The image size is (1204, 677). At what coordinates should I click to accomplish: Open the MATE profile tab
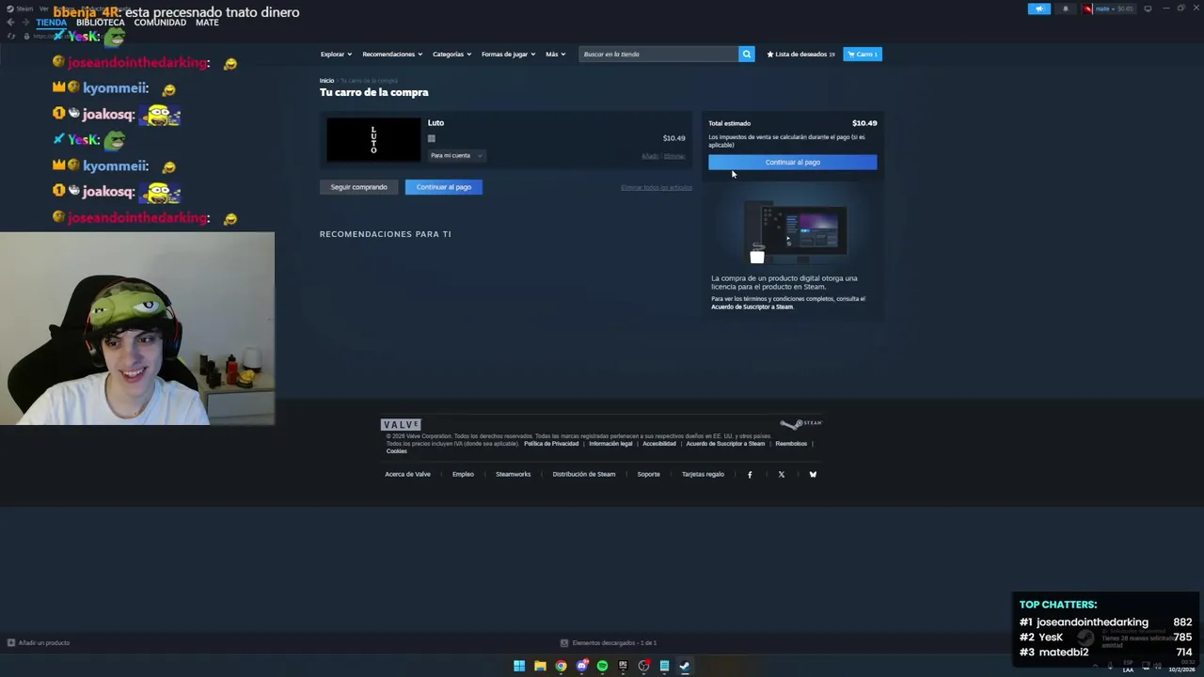coord(207,23)
